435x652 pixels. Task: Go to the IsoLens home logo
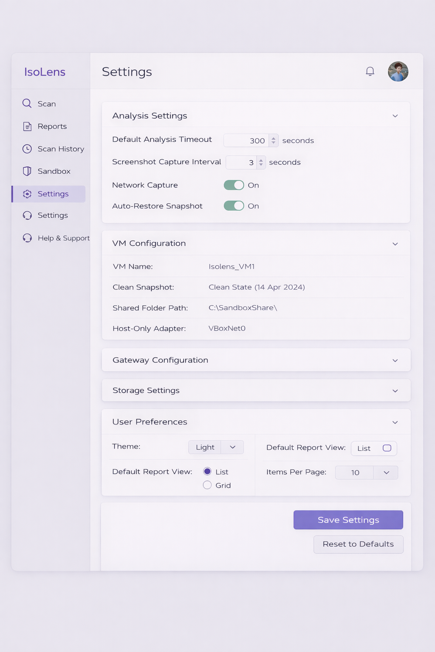[x=45, y=72]
